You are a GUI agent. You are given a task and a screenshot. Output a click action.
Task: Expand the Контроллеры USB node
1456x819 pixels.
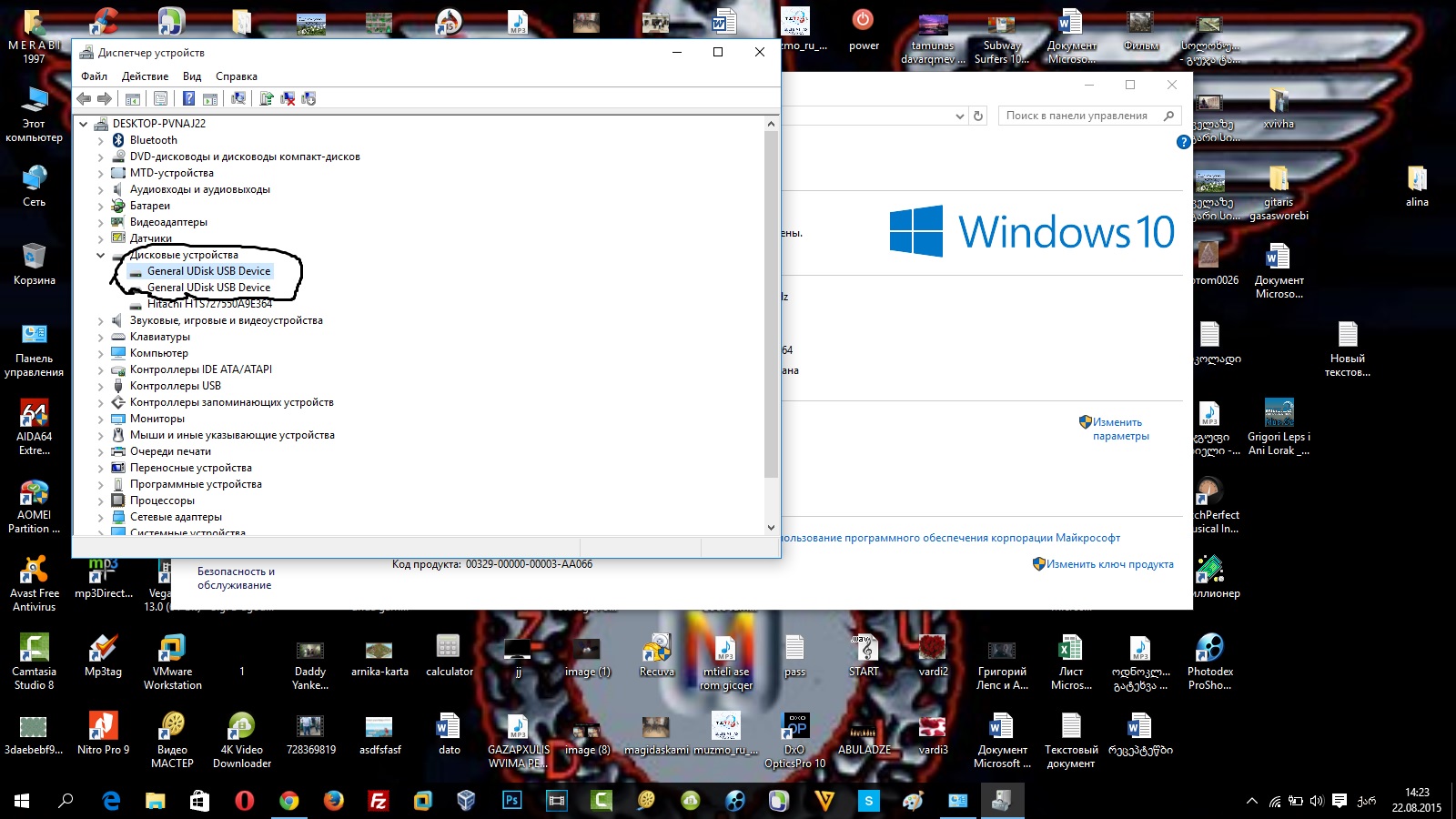[101, 387]
